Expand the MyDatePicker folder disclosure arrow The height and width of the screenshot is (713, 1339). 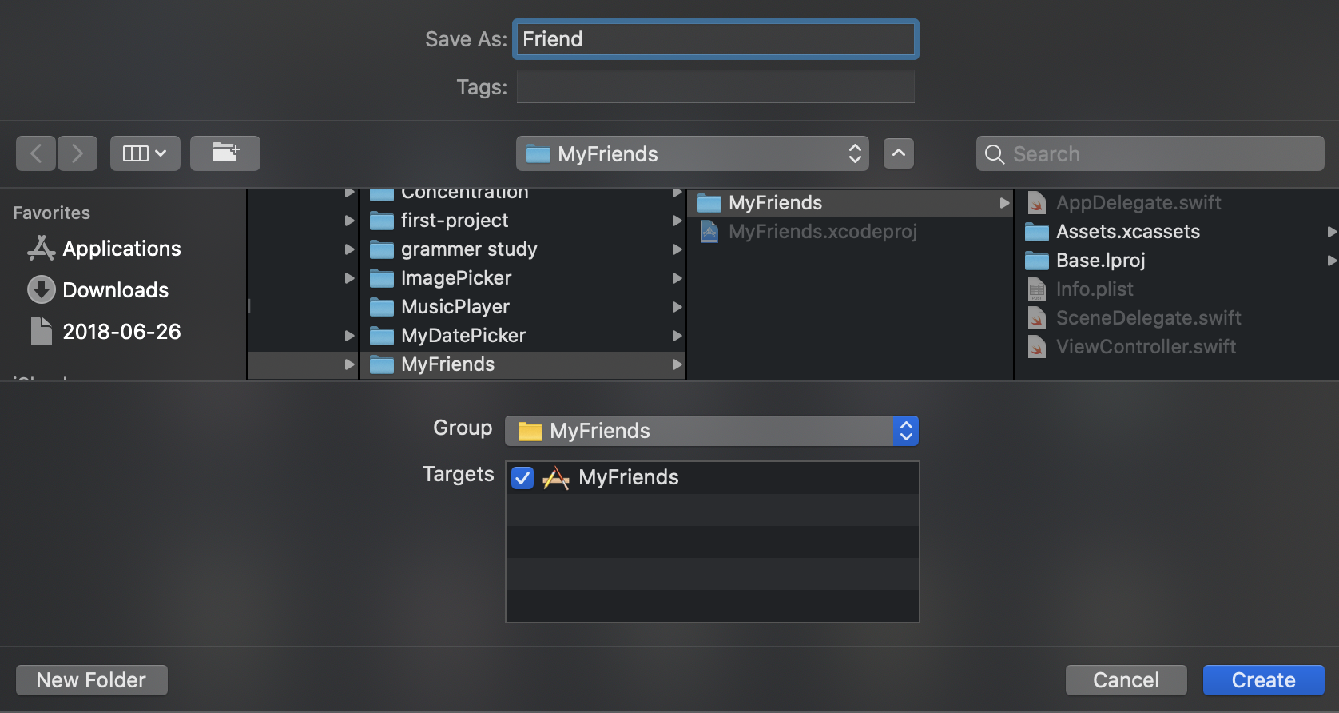coord(677,336)
